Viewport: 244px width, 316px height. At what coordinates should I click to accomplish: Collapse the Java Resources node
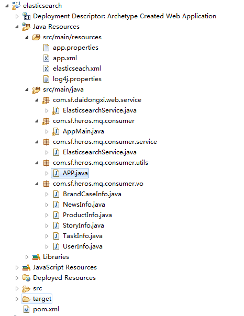pyautogui.click(x=17, y=27)
